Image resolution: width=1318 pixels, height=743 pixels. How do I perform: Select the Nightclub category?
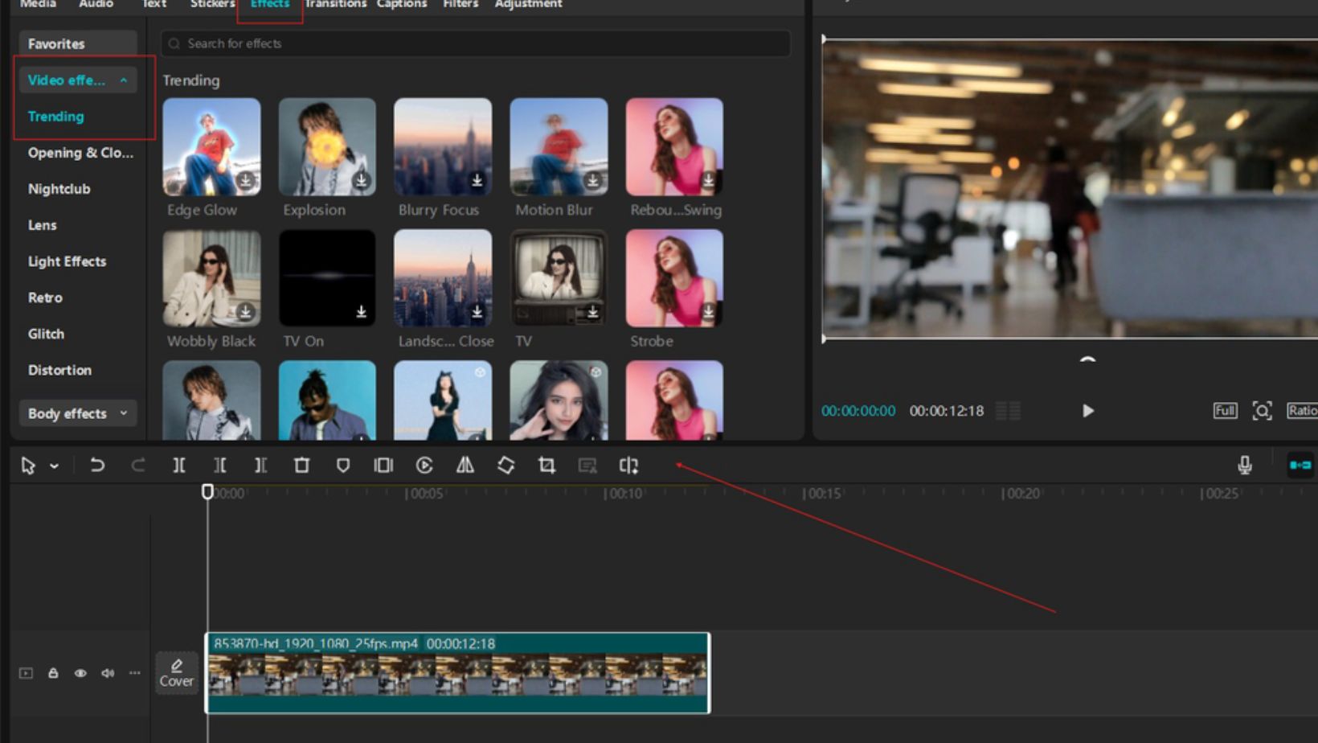click(x=59, y=189)
